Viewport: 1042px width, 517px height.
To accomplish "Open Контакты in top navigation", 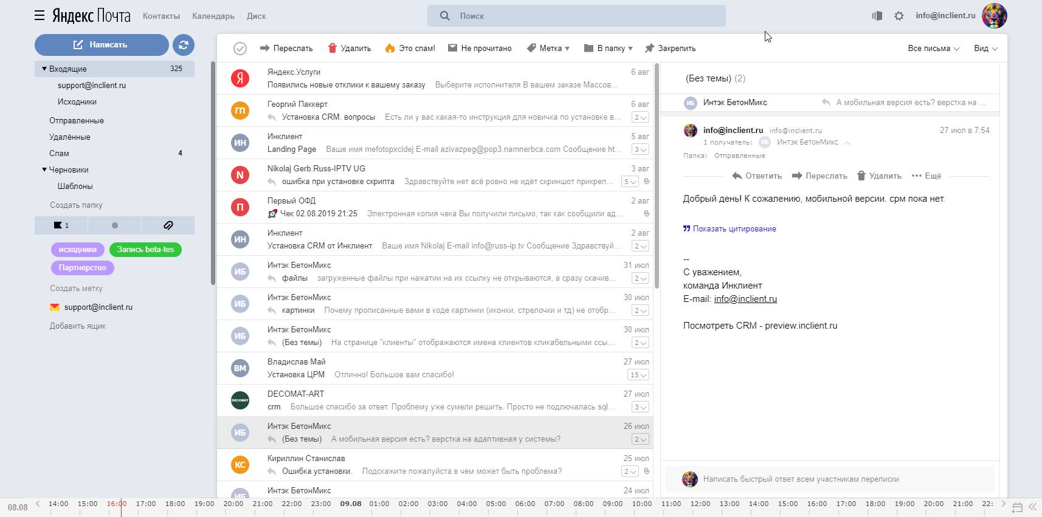I will (x=161, y=16).
